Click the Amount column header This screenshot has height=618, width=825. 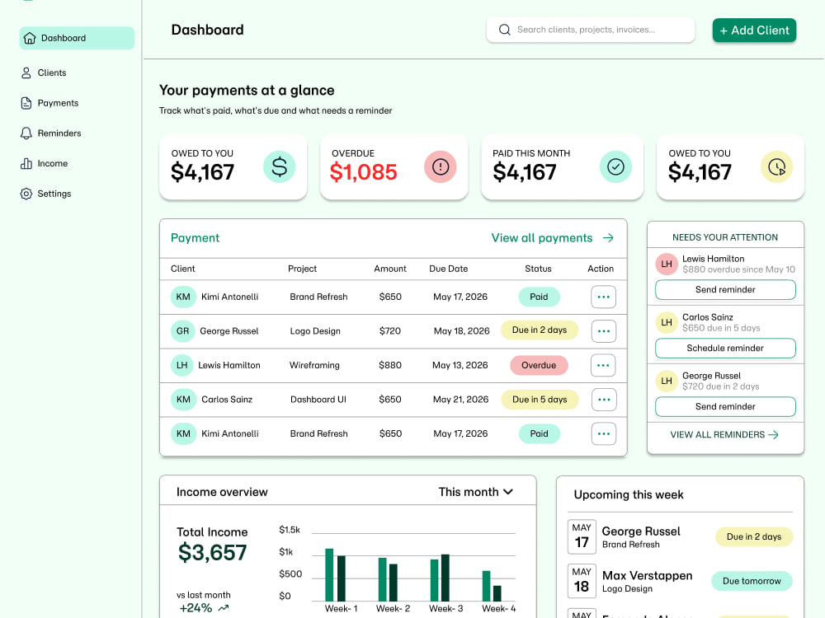390,269
